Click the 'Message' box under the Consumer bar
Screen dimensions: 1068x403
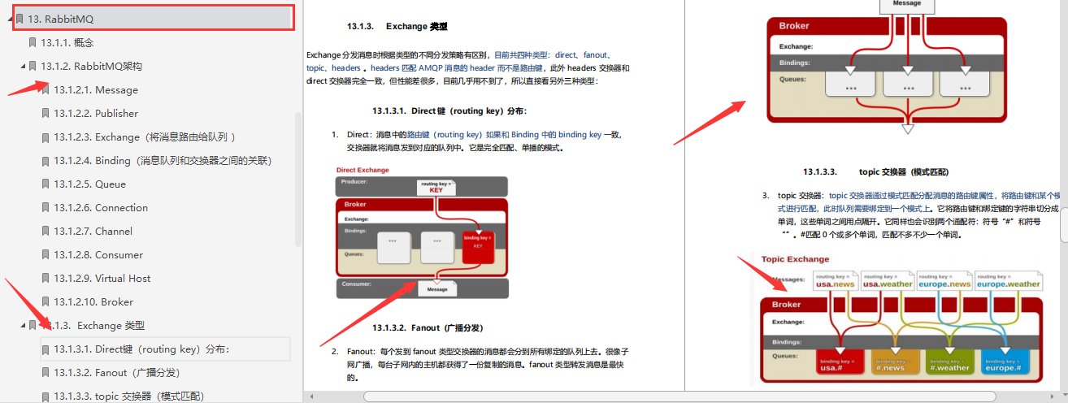pyautogui.click(x=437, y=288)
